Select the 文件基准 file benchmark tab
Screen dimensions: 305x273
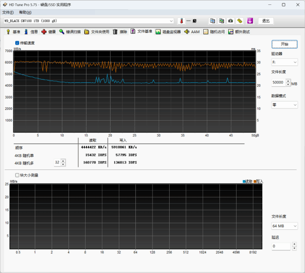(x=141, y=31)
